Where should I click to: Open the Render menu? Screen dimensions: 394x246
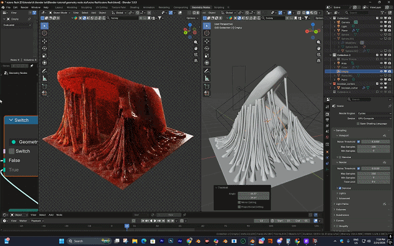[x=25, y=7]
